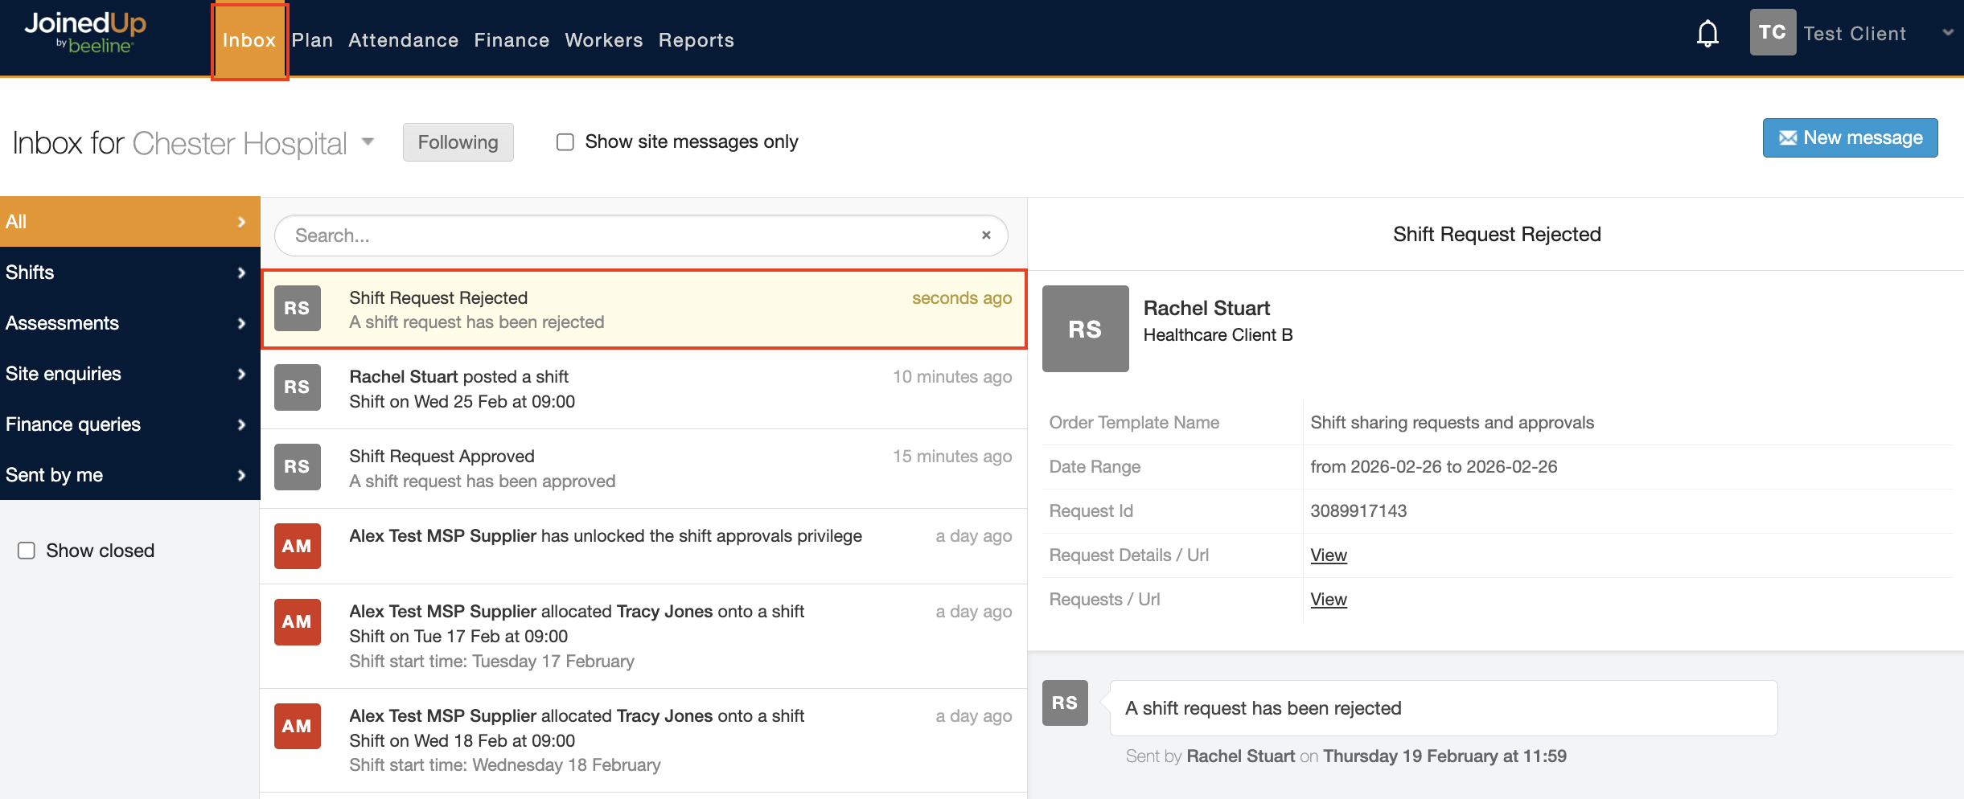Open the notifications bell

click(x=1707, y=34)
